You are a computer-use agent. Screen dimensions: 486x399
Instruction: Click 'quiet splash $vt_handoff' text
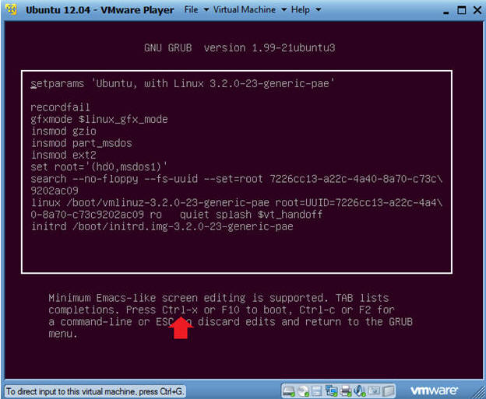pos(251,214)
